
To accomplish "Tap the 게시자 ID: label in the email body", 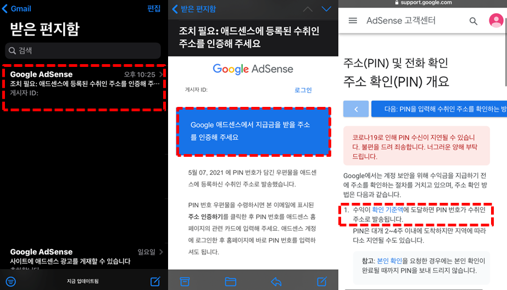I will [196, 90].
